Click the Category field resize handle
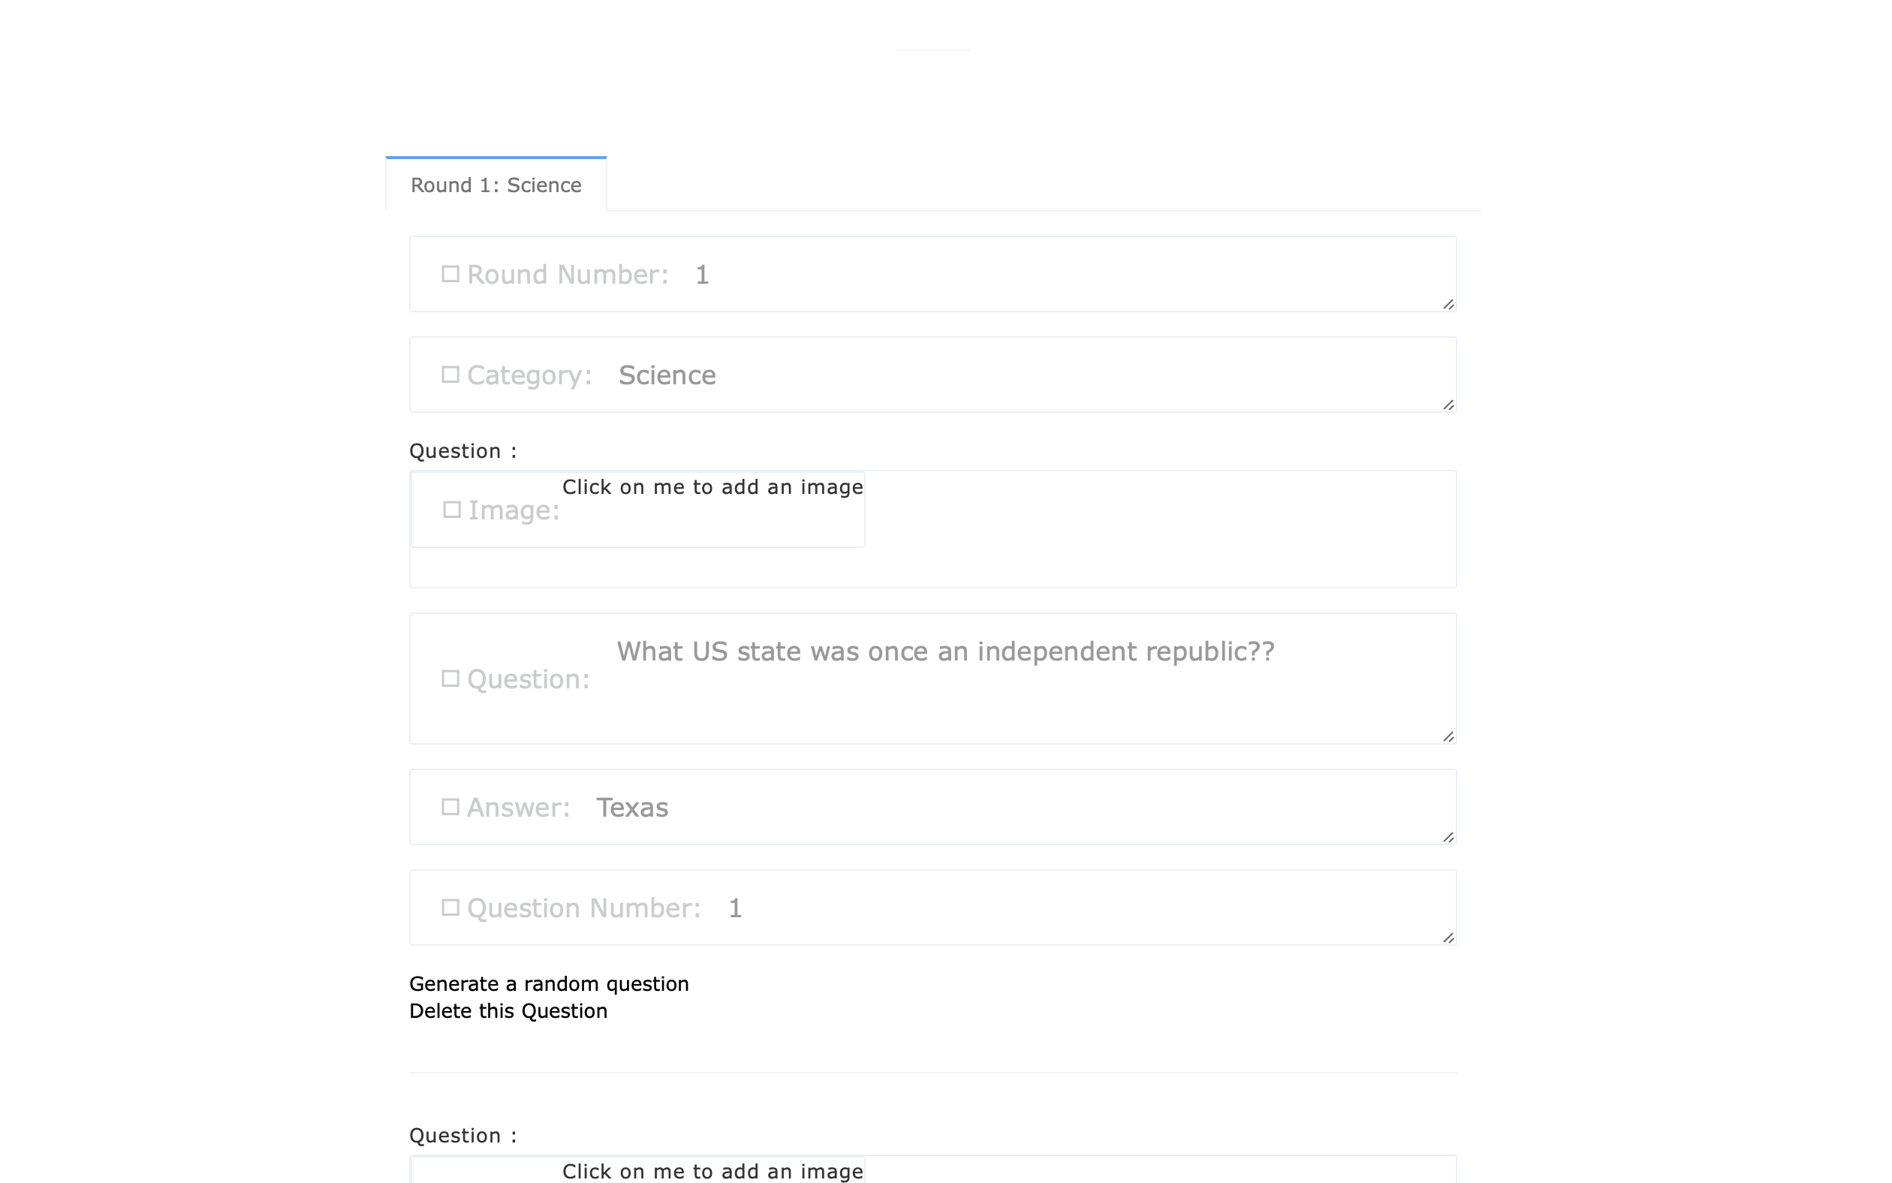Image resolution: width=1892 pixels, height=1183 pixels. click(x=1448, y=405)
